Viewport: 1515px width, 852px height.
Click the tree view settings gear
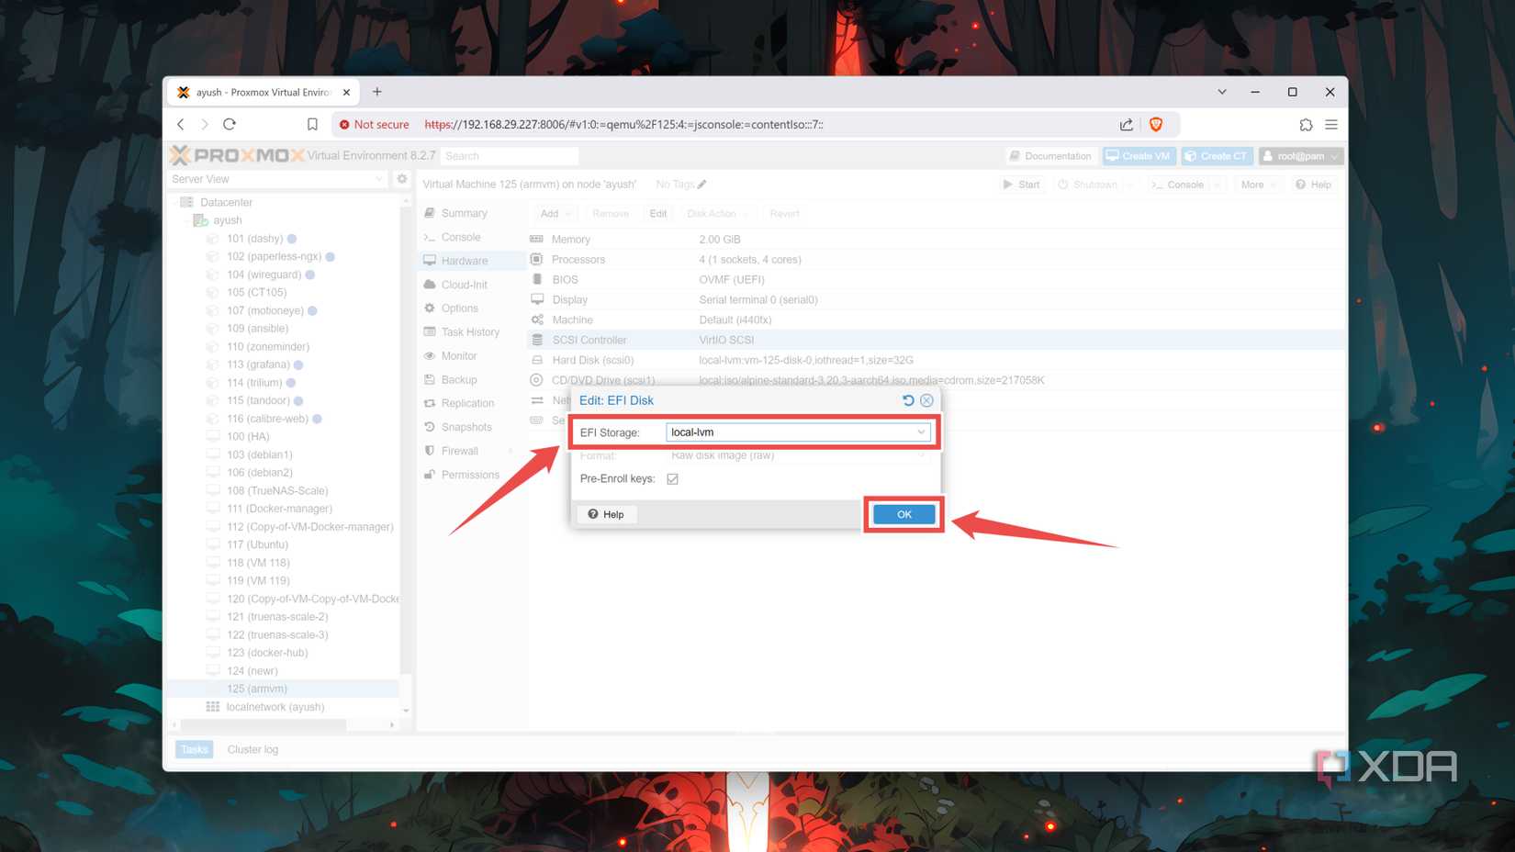click(402, 179)
